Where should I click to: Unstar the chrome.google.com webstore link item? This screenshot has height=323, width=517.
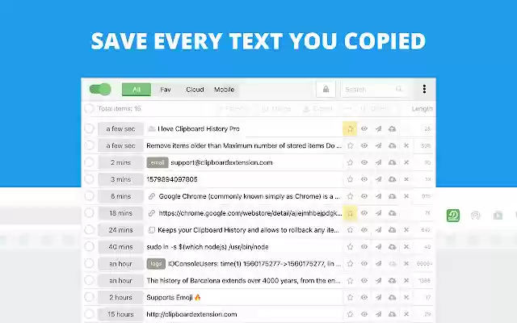tap(350, 213)
